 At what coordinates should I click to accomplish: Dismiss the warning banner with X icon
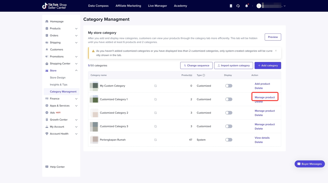pyautogui.click(x=276, y=51)
